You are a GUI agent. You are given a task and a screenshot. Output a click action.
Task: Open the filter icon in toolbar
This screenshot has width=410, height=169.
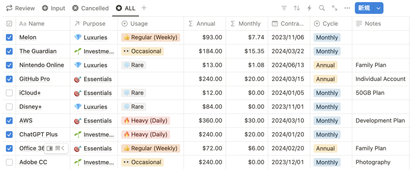284,8
